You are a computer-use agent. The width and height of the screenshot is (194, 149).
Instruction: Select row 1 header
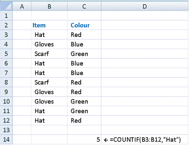[x=6, y=16]
